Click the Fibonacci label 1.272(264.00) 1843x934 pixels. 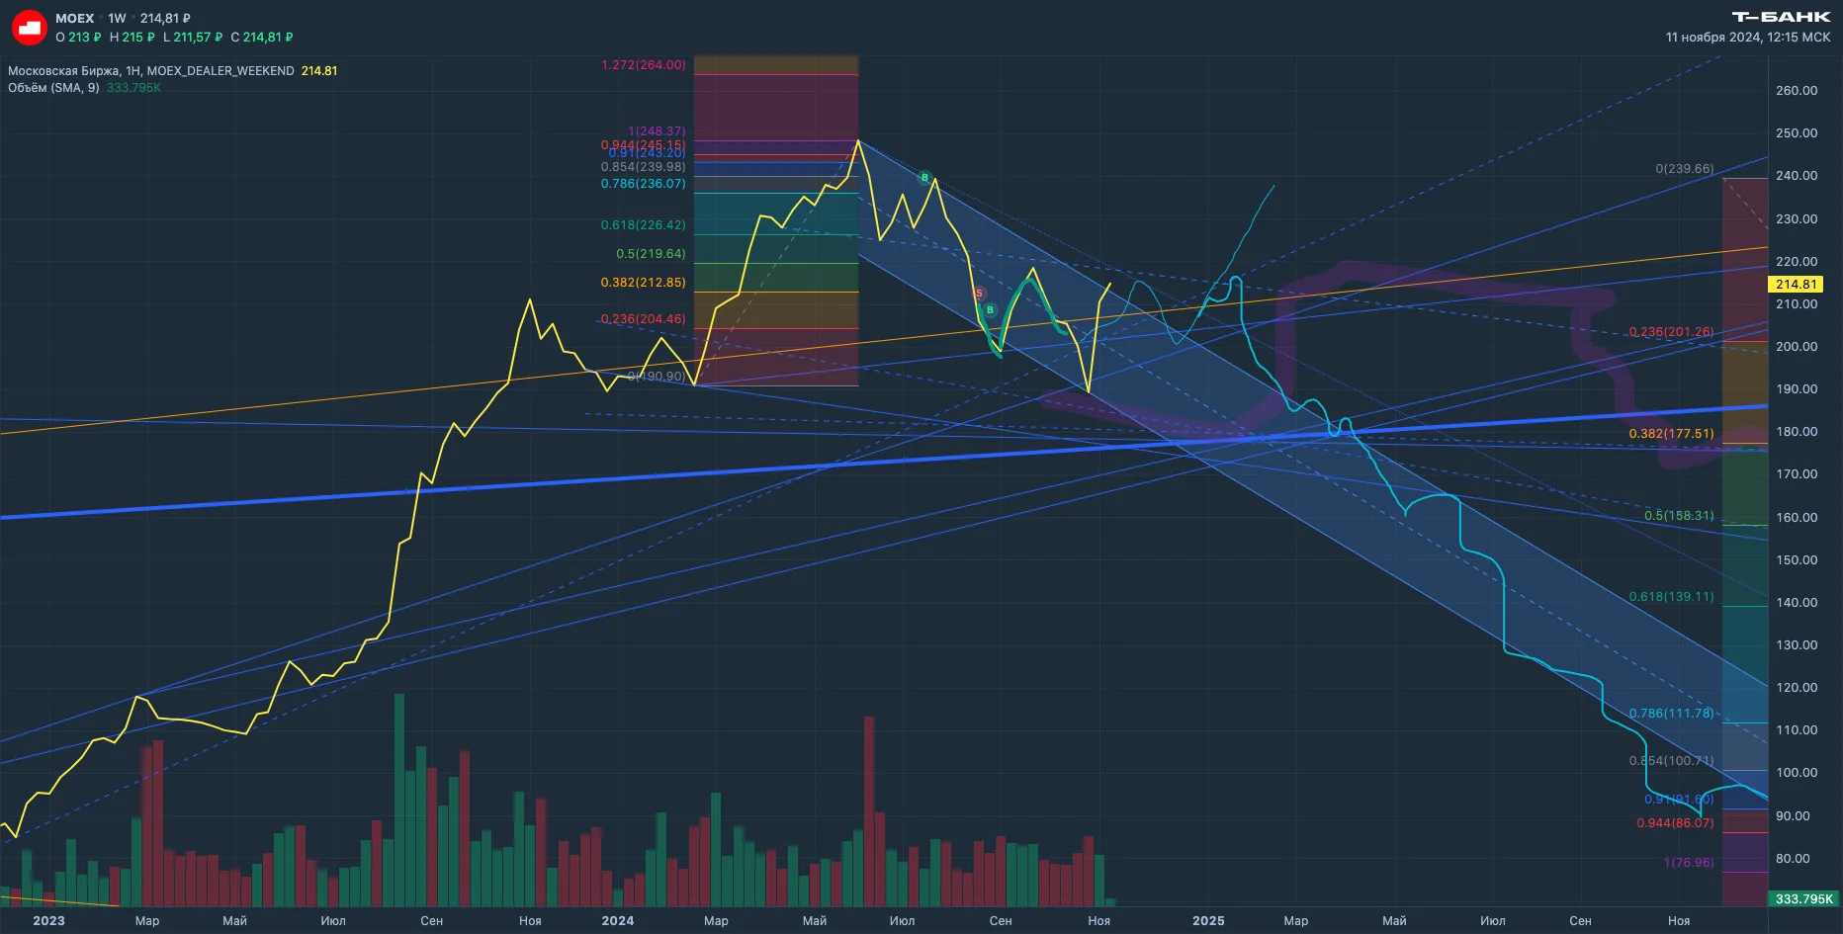[643, 65]
